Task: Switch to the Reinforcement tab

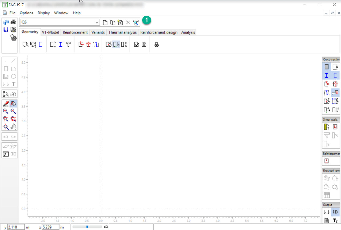Action: tap(75, 32)
